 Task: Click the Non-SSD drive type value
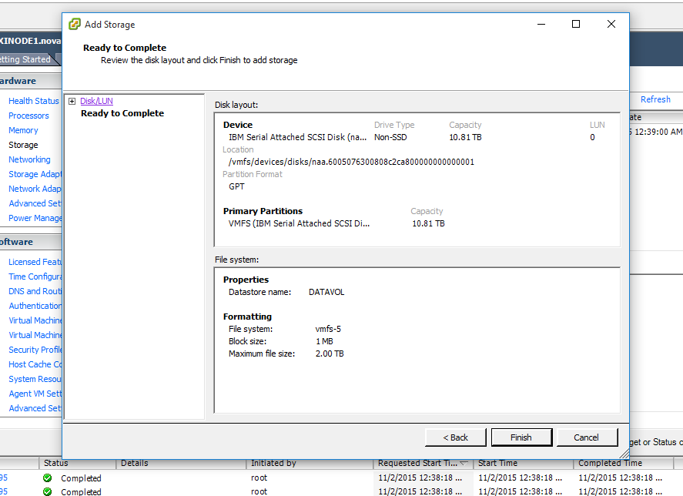pyautogui.click(x=390, y=137)
